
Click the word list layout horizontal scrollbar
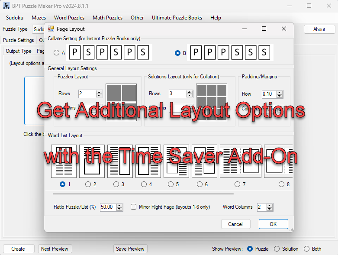[143, 194]
